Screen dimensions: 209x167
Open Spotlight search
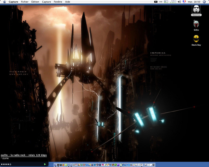pyautogui.click(x=204, y=2)
